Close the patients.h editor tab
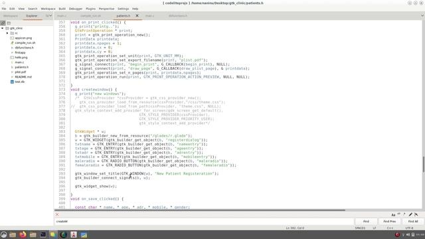 (137, 16)
